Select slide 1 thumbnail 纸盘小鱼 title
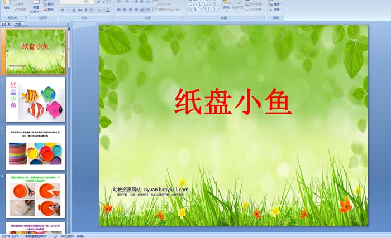Image resolution: width=391 pixels, height=238 pixels. point(35,51)
